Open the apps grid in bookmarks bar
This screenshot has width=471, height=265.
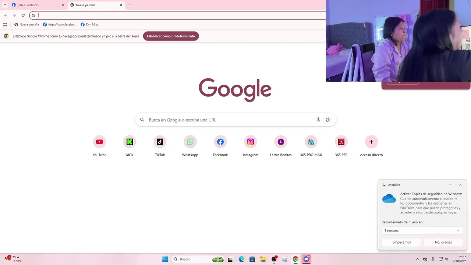tap(5, 25)
